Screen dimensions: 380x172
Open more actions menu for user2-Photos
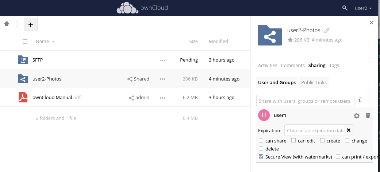point(162,79)
